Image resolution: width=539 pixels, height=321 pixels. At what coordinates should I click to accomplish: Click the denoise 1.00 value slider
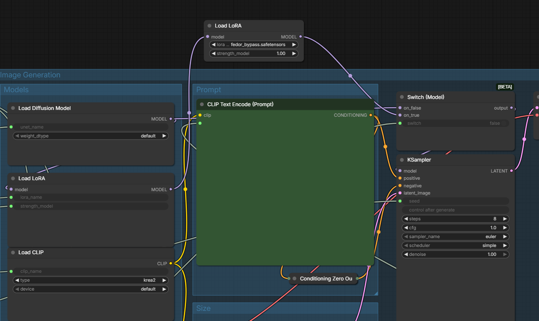coord(455,255)
